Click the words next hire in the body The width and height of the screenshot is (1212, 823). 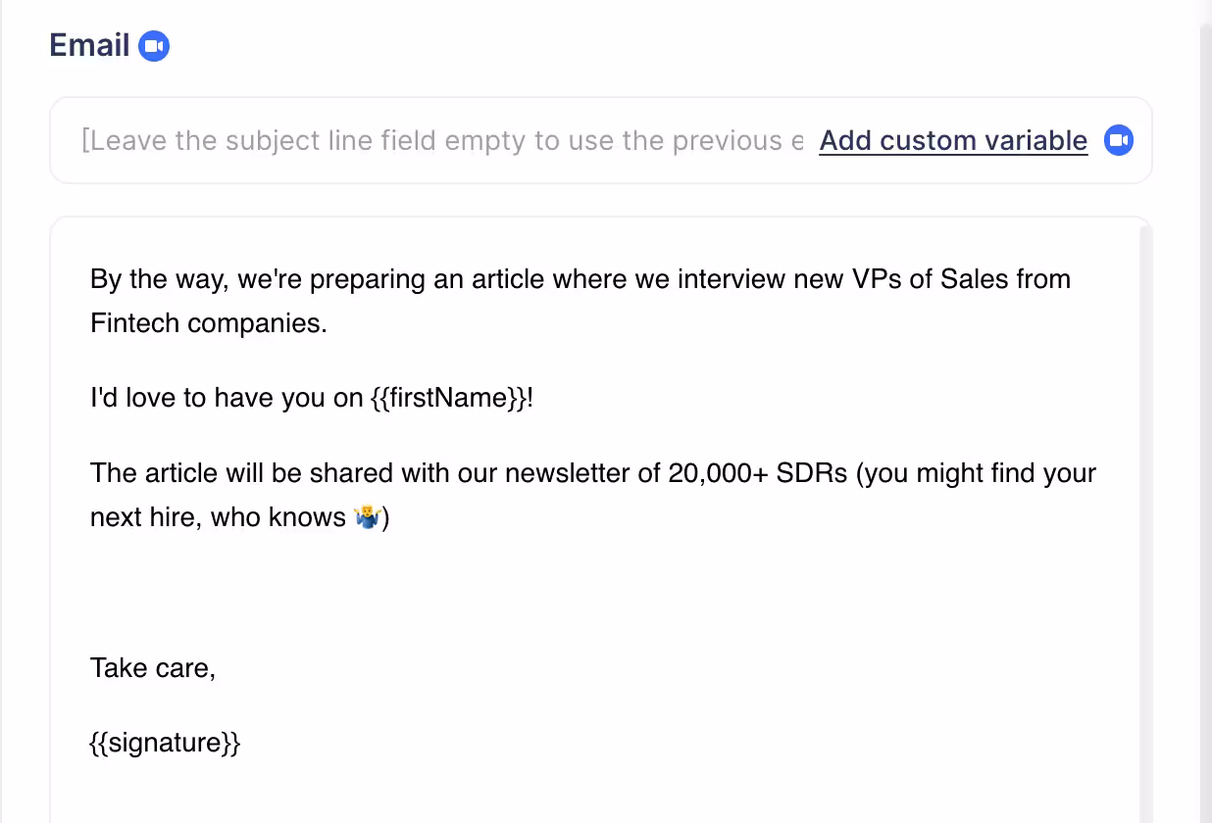[x=146, y=517]
